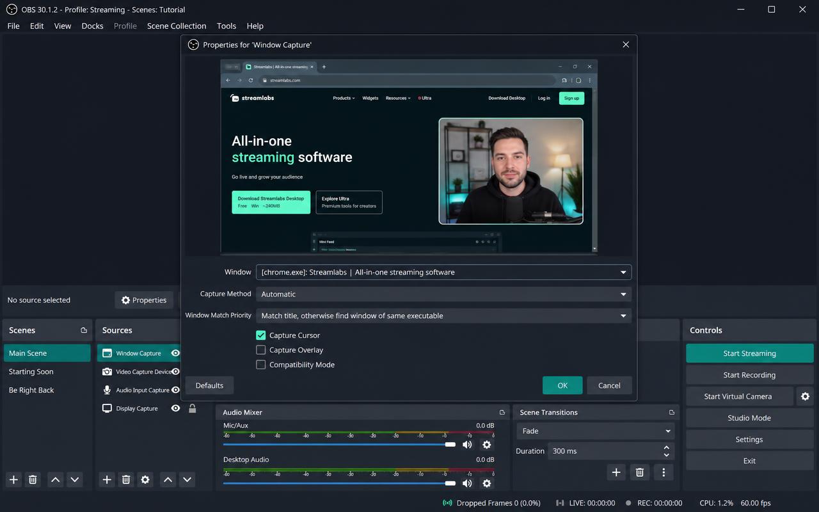Image resolution: width=819 pixels, height=512 pixels.
Task: Open Desktop Audio settings gear
Action: (486, 483)
